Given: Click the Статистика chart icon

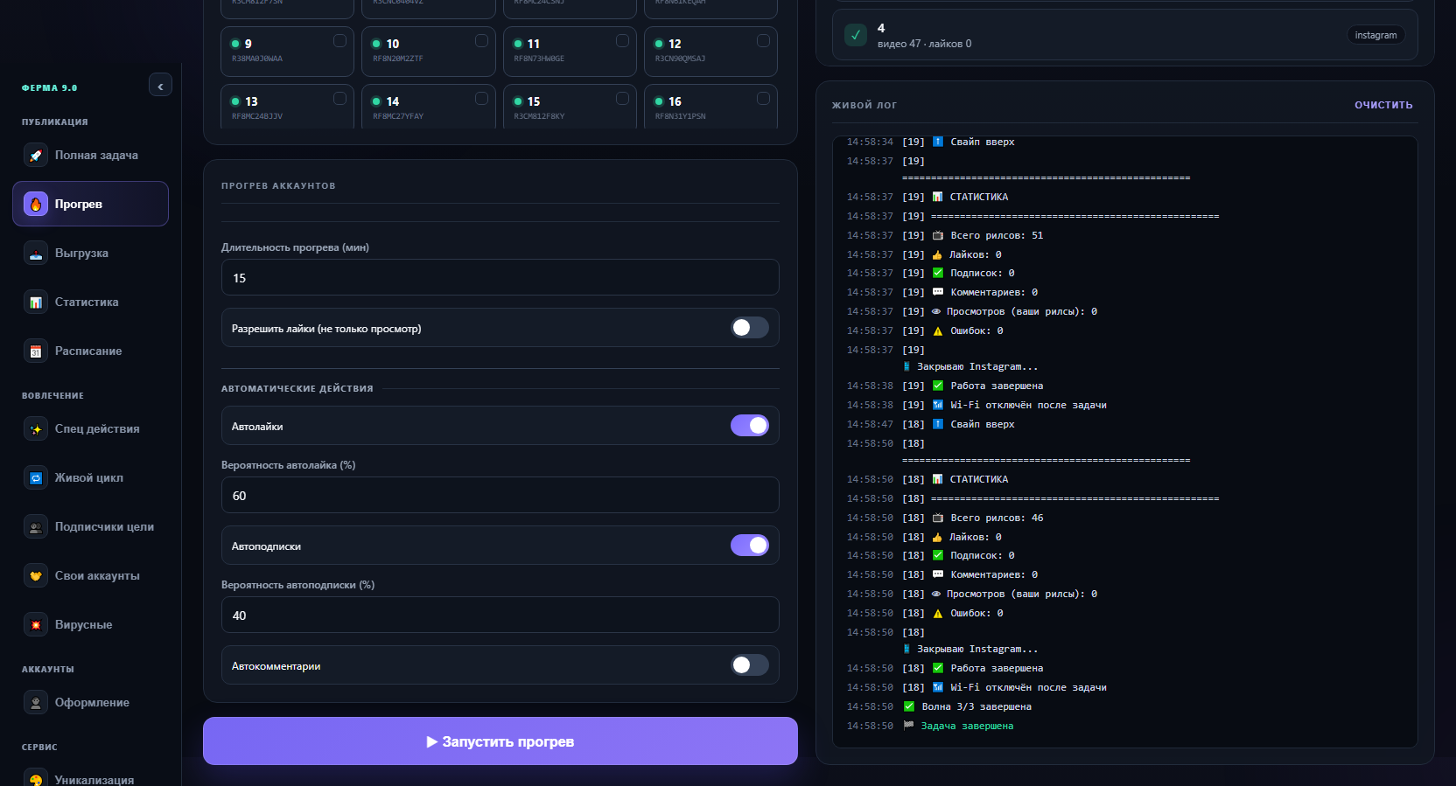Looking at the screenshot, I should [x=36, y=303].
